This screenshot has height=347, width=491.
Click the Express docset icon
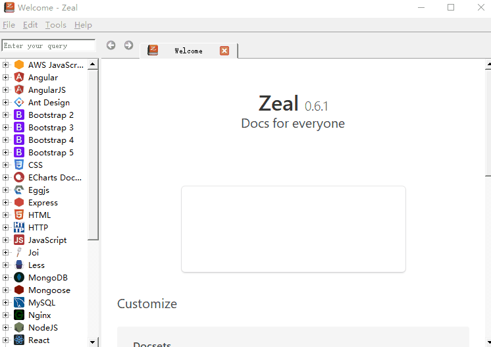(19, 203)
